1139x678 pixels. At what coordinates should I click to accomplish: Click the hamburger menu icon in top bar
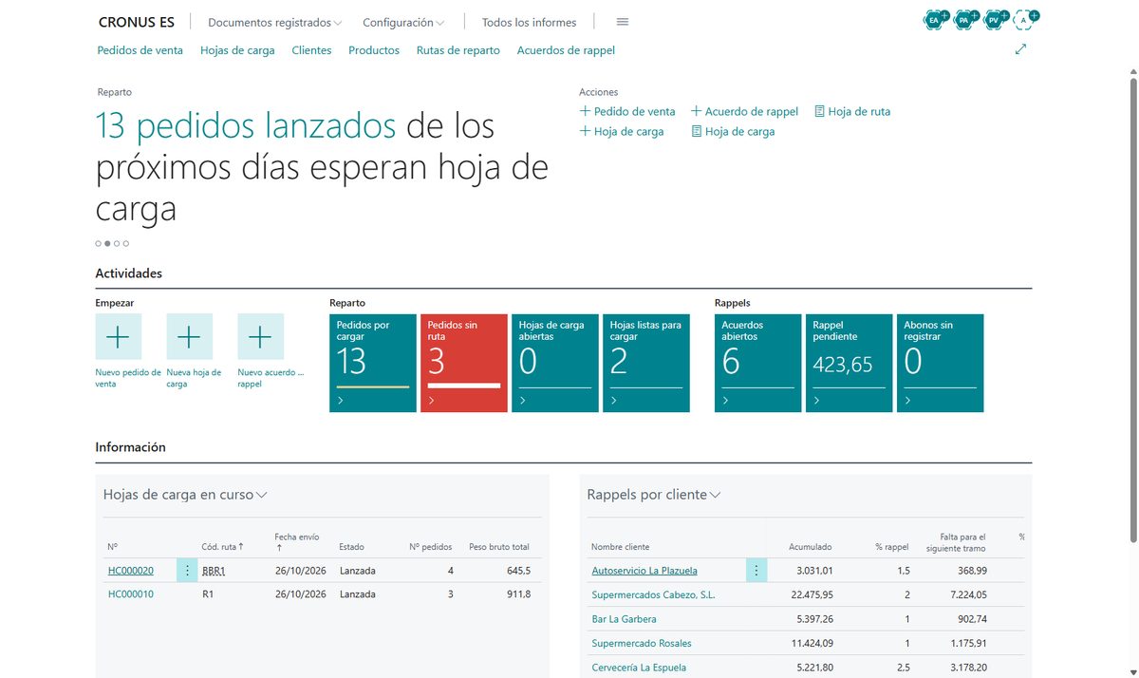[623, 22]
